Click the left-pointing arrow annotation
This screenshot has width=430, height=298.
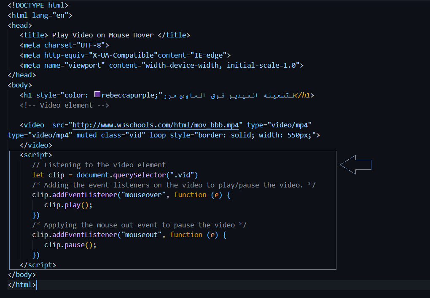point(355,165)
